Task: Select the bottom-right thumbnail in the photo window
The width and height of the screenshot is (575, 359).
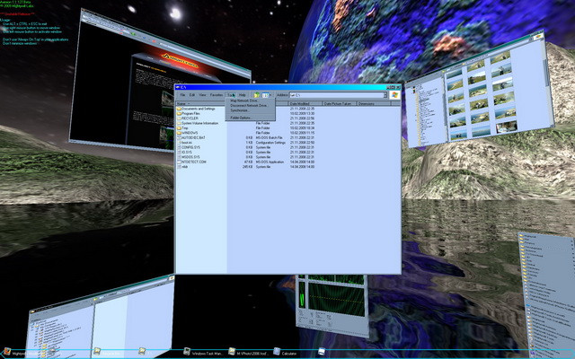Action: click(507, 127)
